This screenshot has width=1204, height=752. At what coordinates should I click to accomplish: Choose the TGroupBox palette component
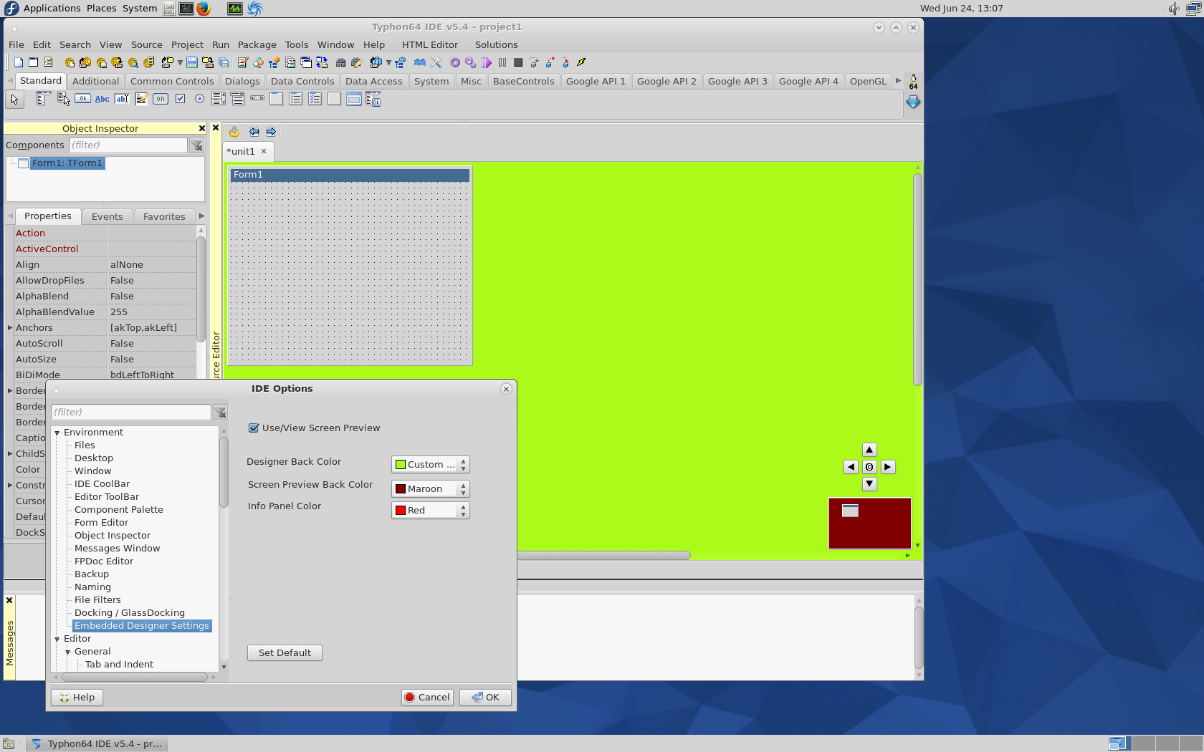(x=277, y=99)
